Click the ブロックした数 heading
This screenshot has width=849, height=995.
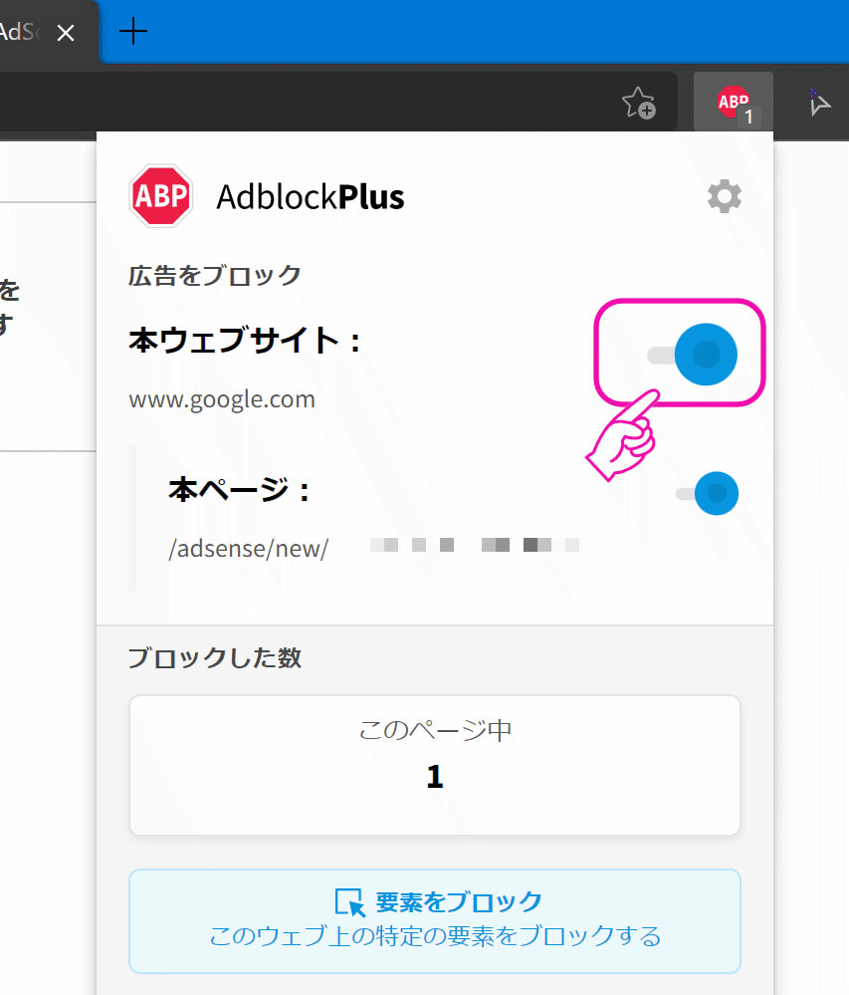214,657
